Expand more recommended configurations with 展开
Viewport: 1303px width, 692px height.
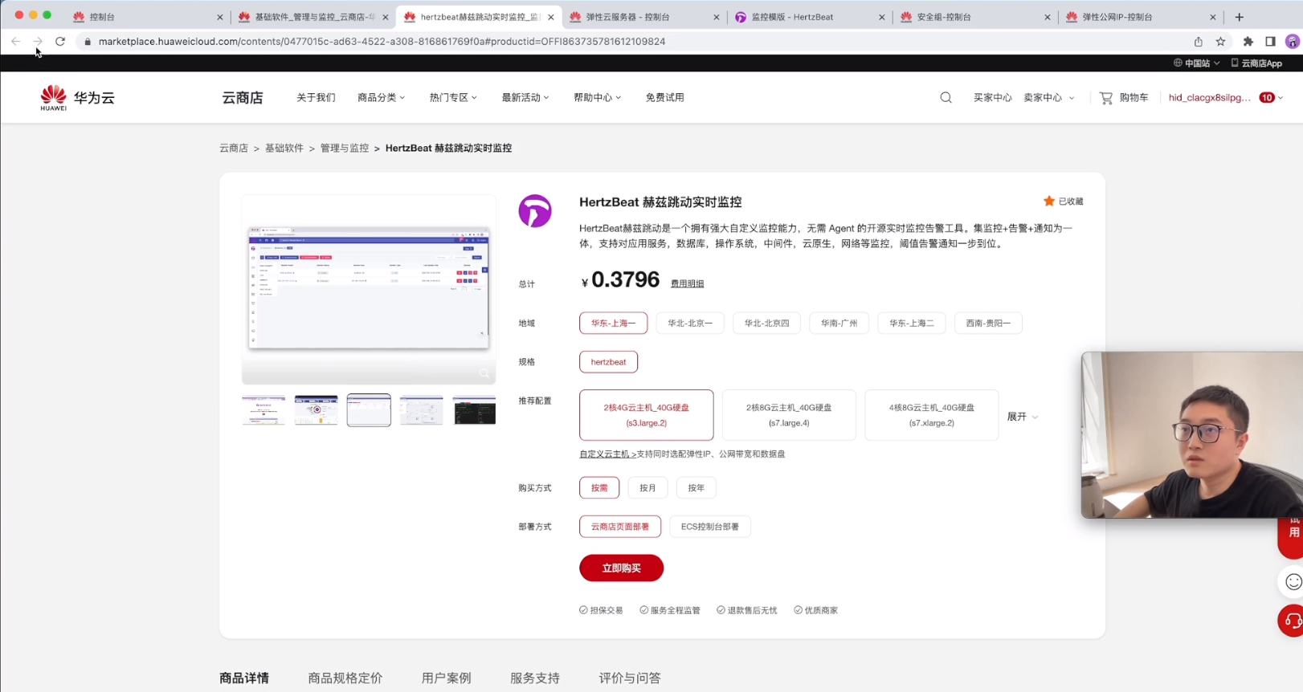click(1023, 417)
